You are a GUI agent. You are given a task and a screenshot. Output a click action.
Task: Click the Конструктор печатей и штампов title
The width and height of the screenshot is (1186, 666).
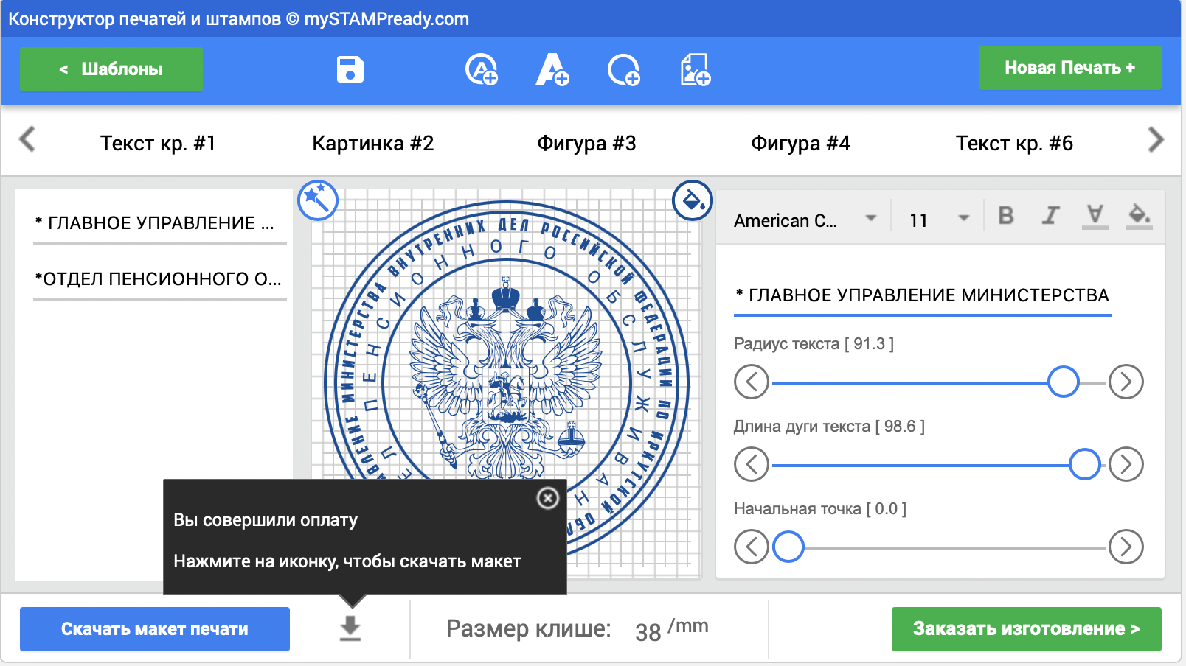(238, 19)
